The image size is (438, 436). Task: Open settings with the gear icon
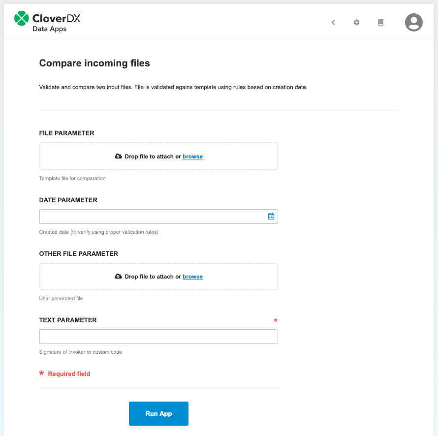(x=356, y=22)
